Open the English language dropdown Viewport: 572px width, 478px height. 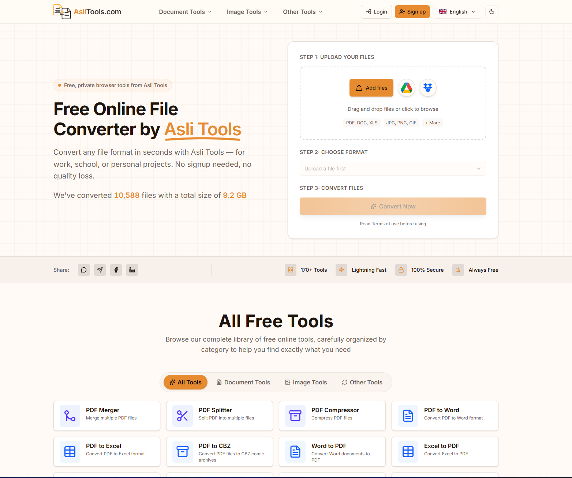coord(457,12)
